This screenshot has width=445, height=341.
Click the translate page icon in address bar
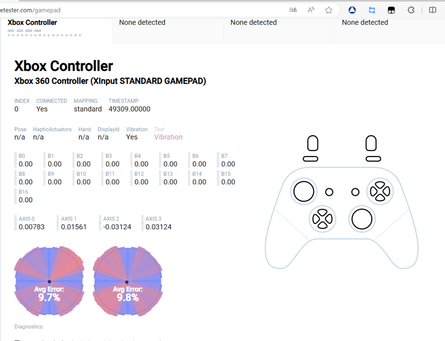293,10
